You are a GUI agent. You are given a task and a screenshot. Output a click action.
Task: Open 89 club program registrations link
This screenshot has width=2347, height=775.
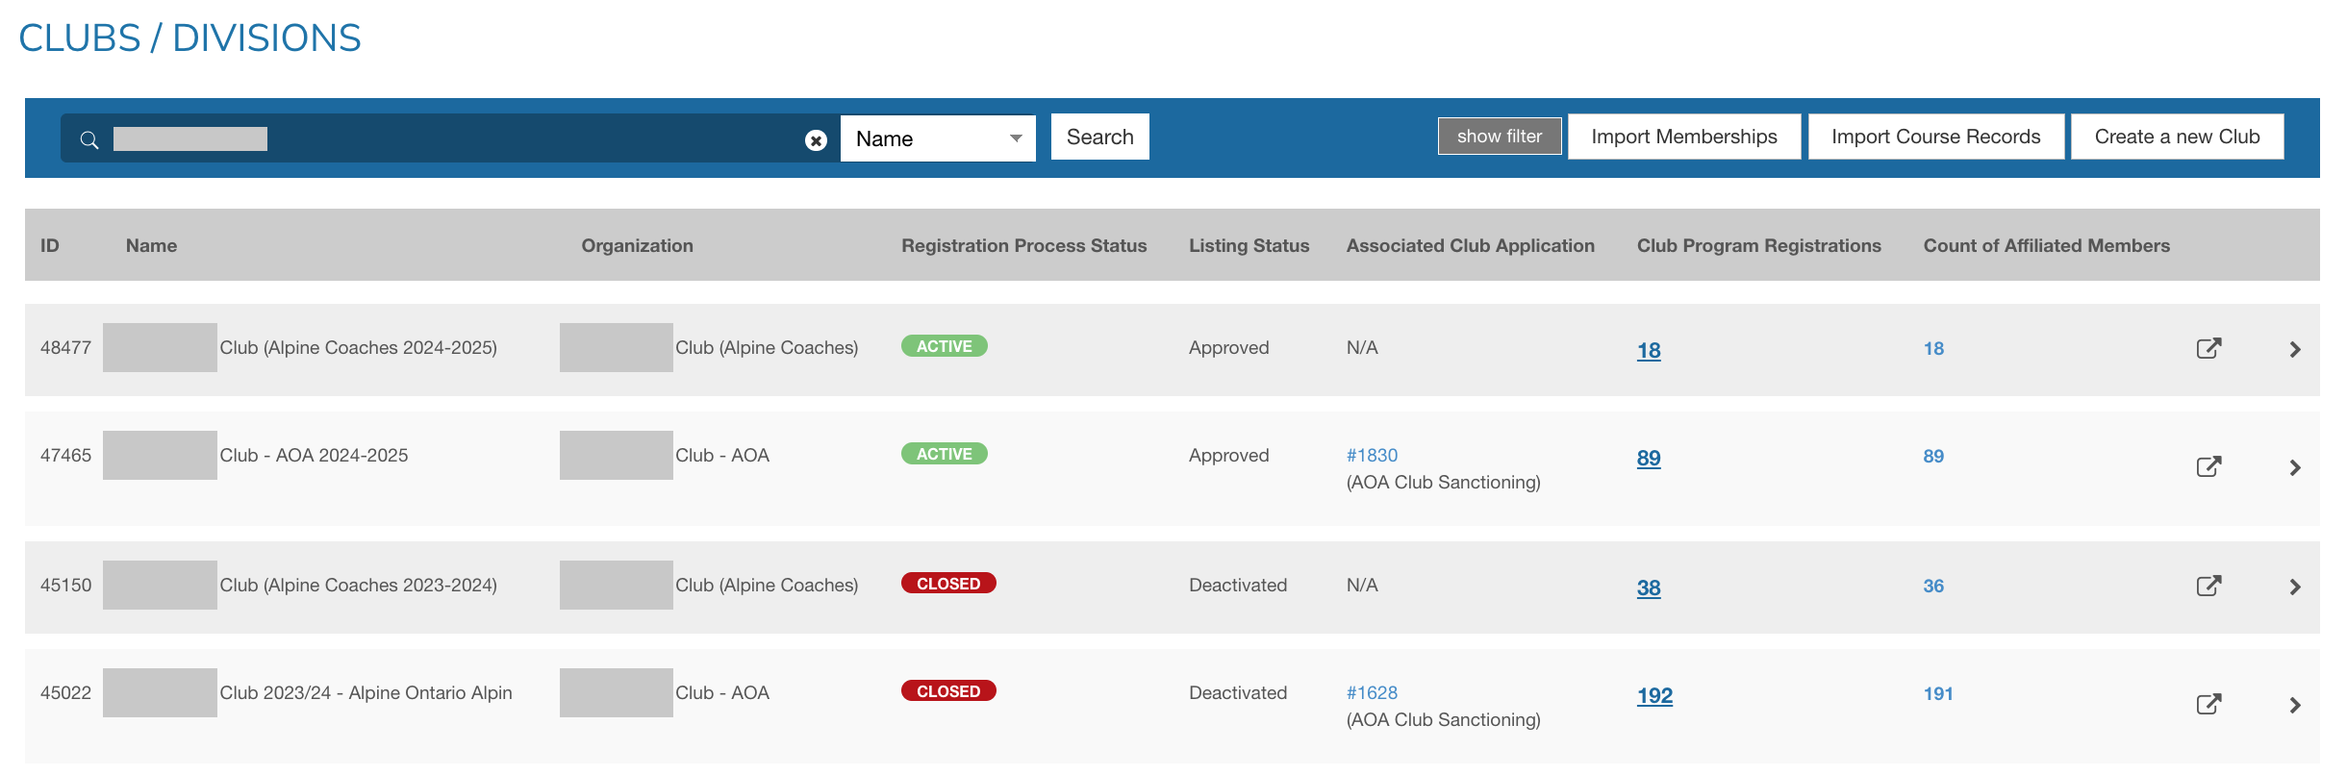[x=1649, y=458]
